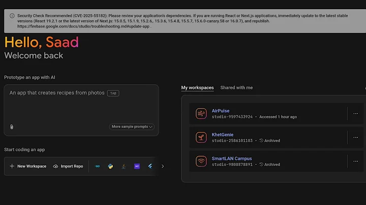
Task: Open more options for AirPulse workspace
Action: 355,114
